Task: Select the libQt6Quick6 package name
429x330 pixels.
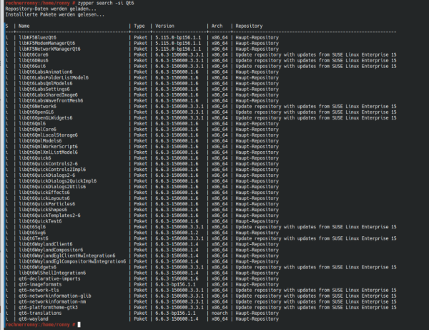Action: click(x=35, y=158)
